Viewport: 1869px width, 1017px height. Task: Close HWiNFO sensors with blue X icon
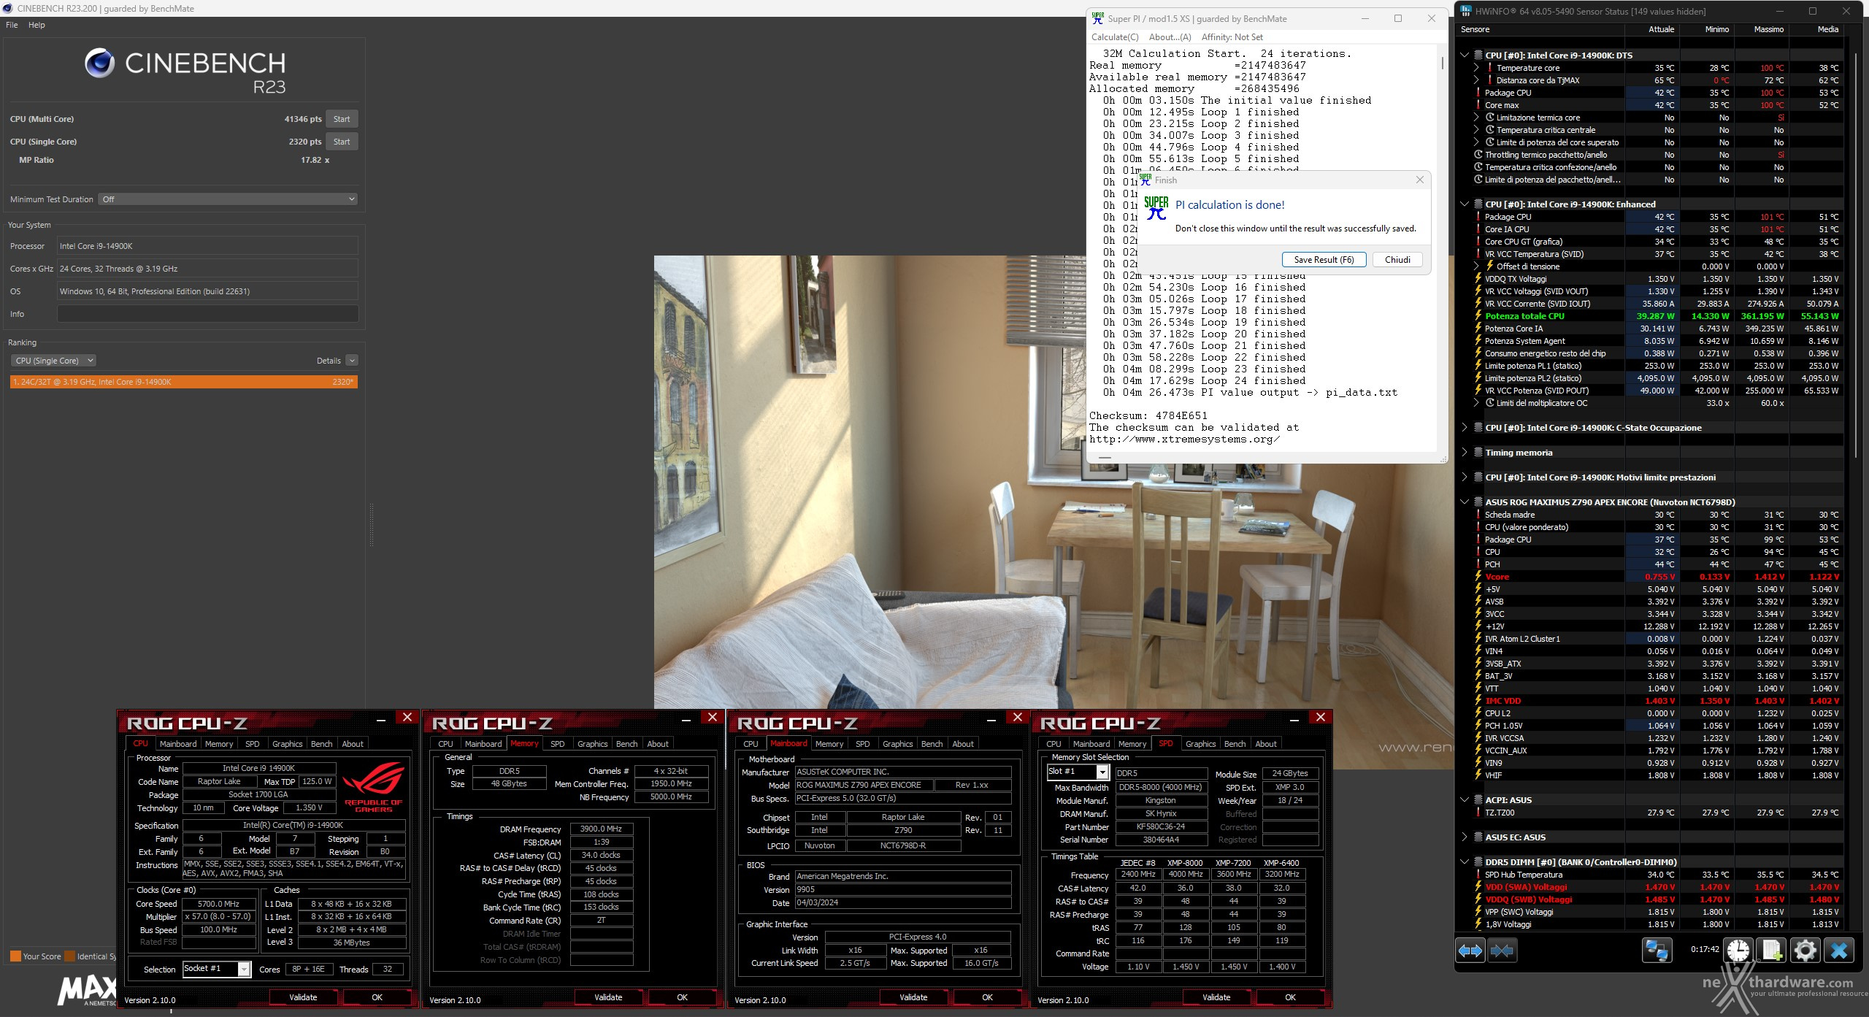1839,951
